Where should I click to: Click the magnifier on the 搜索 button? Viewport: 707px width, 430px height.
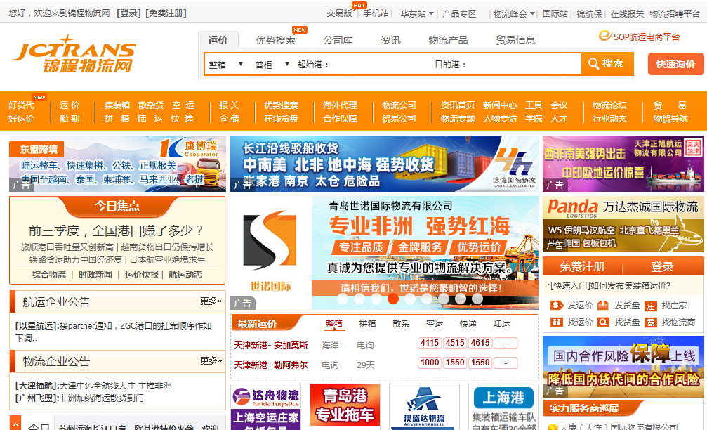pos(594,63)
